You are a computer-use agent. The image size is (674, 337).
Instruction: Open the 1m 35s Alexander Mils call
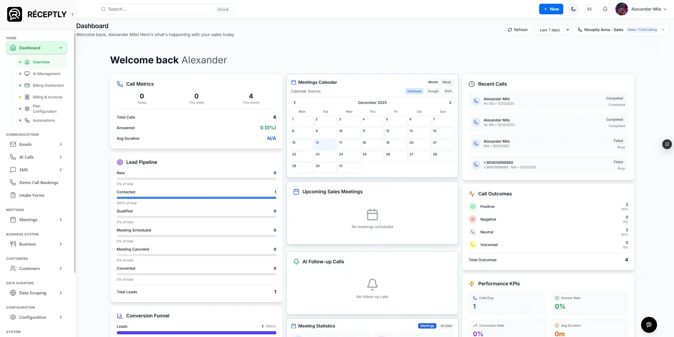coord(548,101)
